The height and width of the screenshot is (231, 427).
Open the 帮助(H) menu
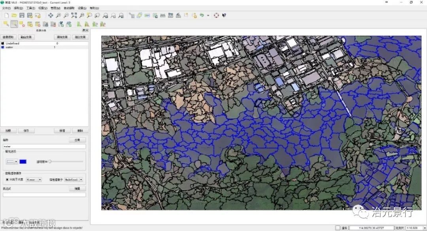(x=94, y=8)
